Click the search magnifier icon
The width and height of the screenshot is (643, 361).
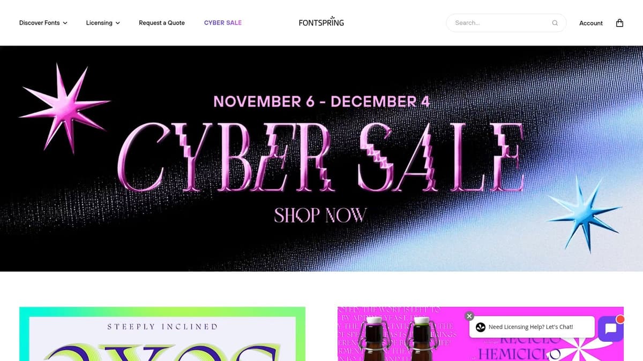(555, 23)
